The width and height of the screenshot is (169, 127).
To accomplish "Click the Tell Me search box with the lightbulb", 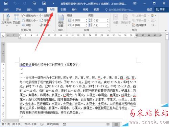I will pos(119,10).
